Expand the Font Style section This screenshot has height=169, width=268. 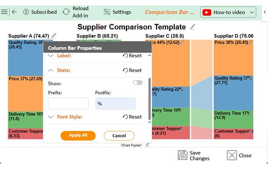(51, 117)
